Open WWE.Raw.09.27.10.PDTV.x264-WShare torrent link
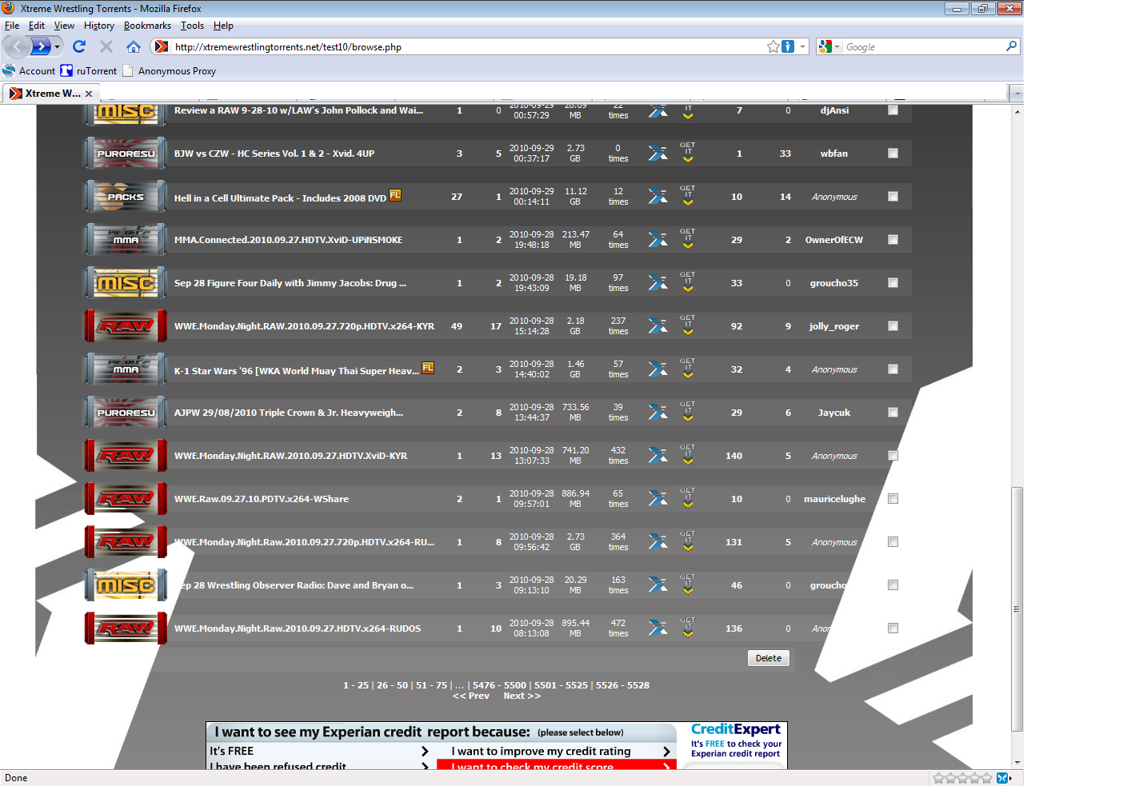1147x786 pixels. [262, 499]
